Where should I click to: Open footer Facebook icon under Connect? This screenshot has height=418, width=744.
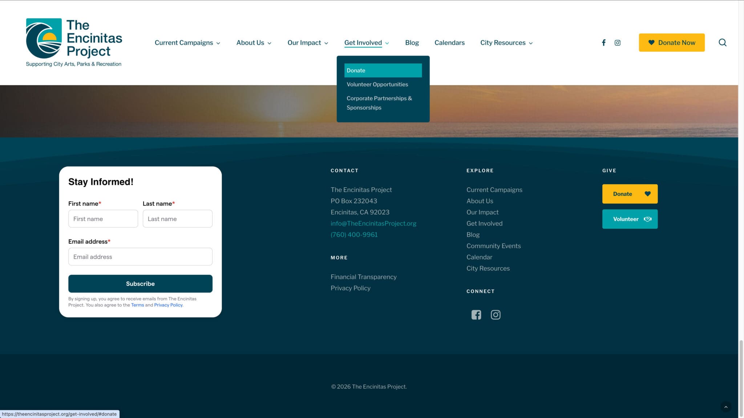(476, 315)
